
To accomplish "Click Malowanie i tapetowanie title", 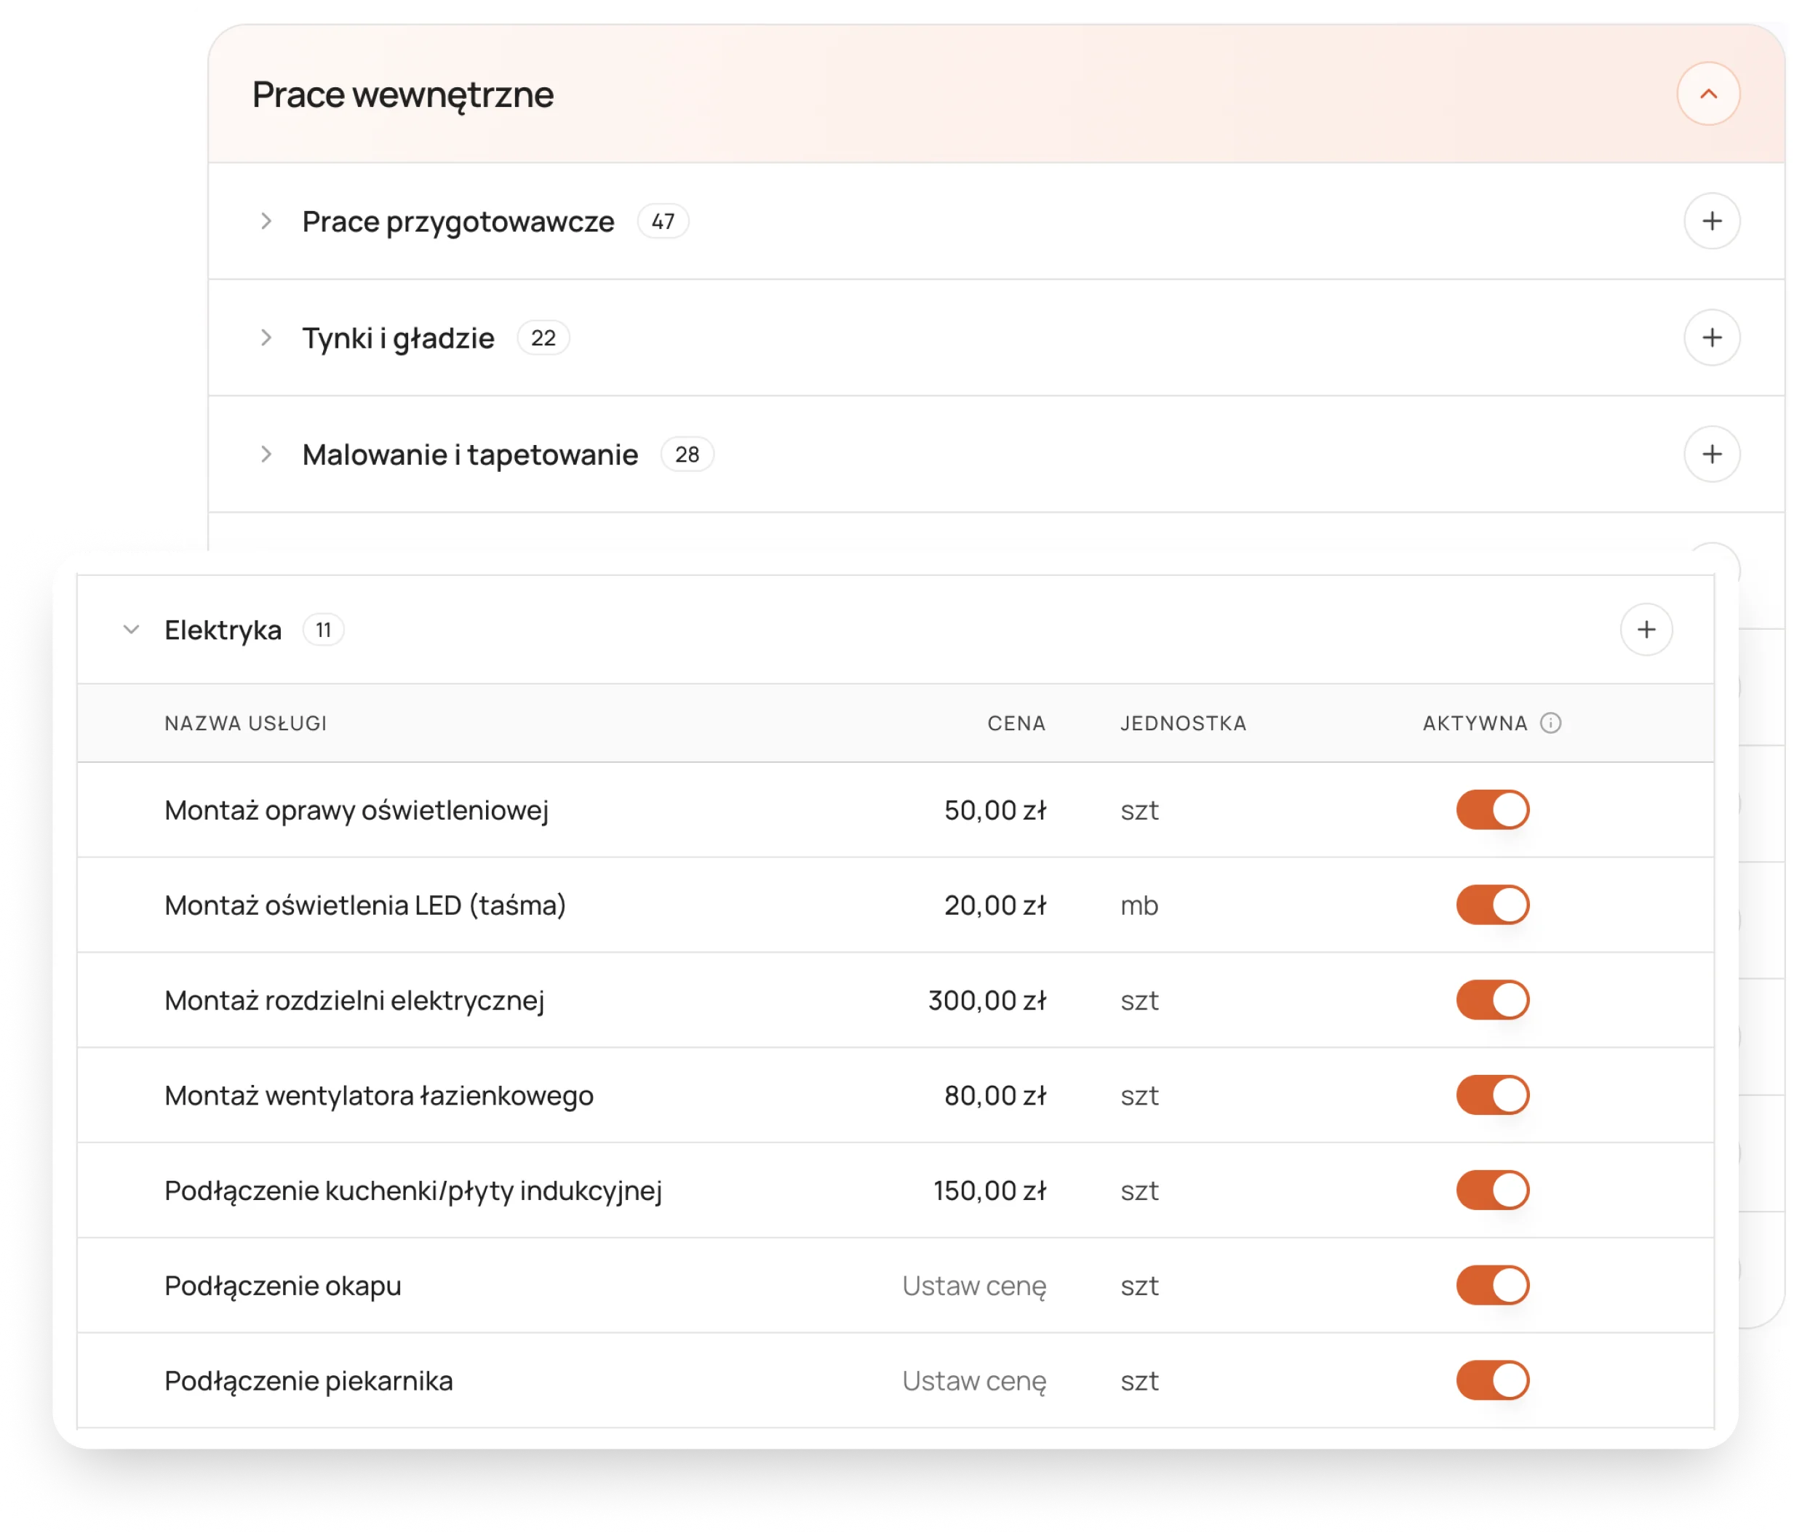I will (470, 455).
